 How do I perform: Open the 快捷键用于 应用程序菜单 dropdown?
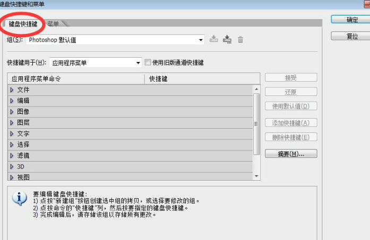96,63
